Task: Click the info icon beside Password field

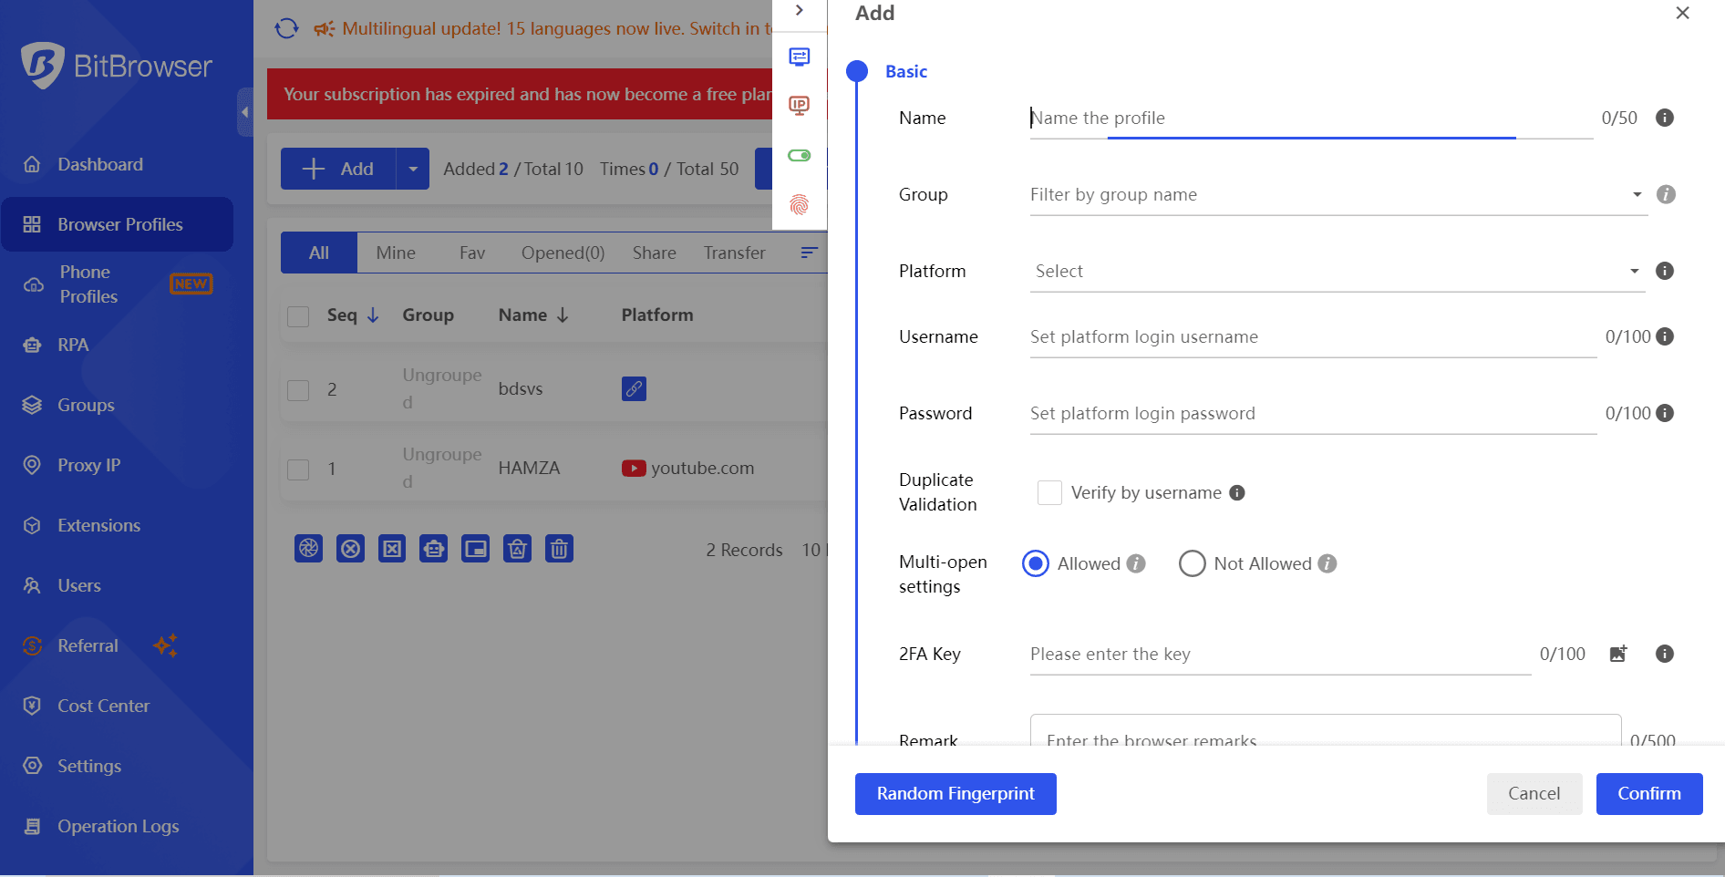Action: [1664, 413]
